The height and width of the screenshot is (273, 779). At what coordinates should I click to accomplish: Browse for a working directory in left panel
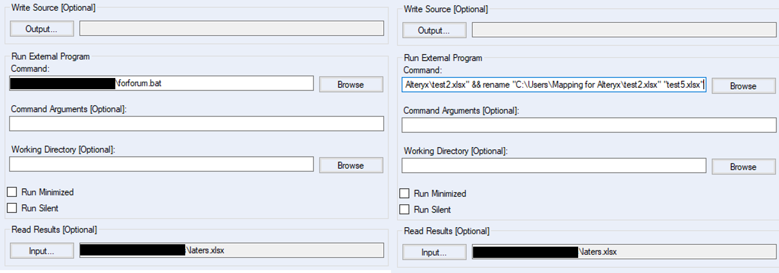[350, 165]
